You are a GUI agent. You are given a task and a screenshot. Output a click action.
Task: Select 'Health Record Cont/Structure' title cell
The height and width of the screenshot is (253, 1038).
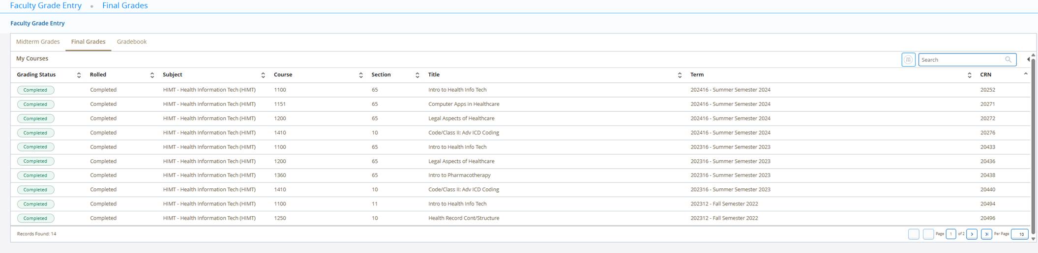[x=464, y=218]
